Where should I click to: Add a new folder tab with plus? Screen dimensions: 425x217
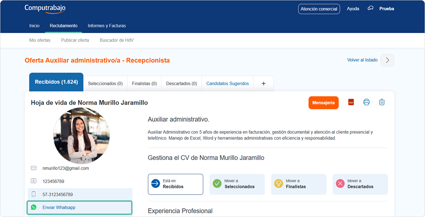263,84
